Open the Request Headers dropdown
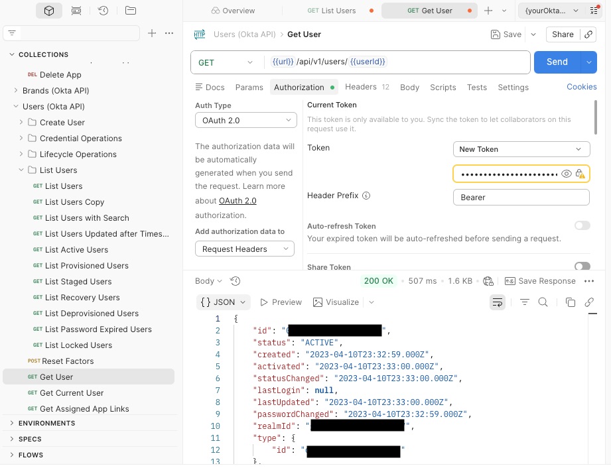The height and width of the screenshot is (468, 611). click(245, 249)
